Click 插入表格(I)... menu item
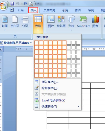105x131 pixels. (x=57, y=82)
